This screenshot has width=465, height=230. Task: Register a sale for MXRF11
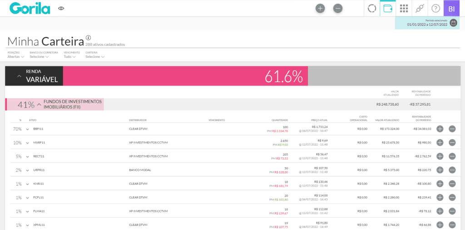[x=452, y=142]
